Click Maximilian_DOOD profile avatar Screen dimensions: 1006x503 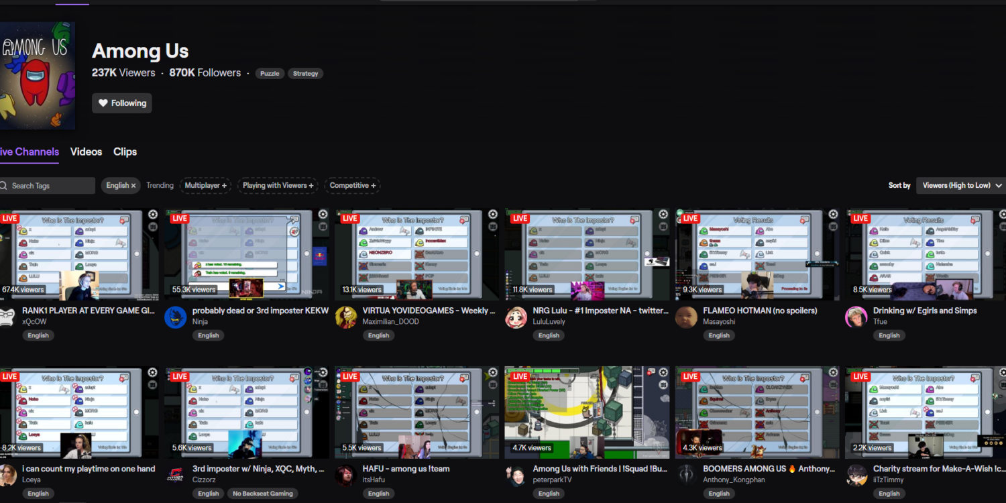(x=346, y=317)
